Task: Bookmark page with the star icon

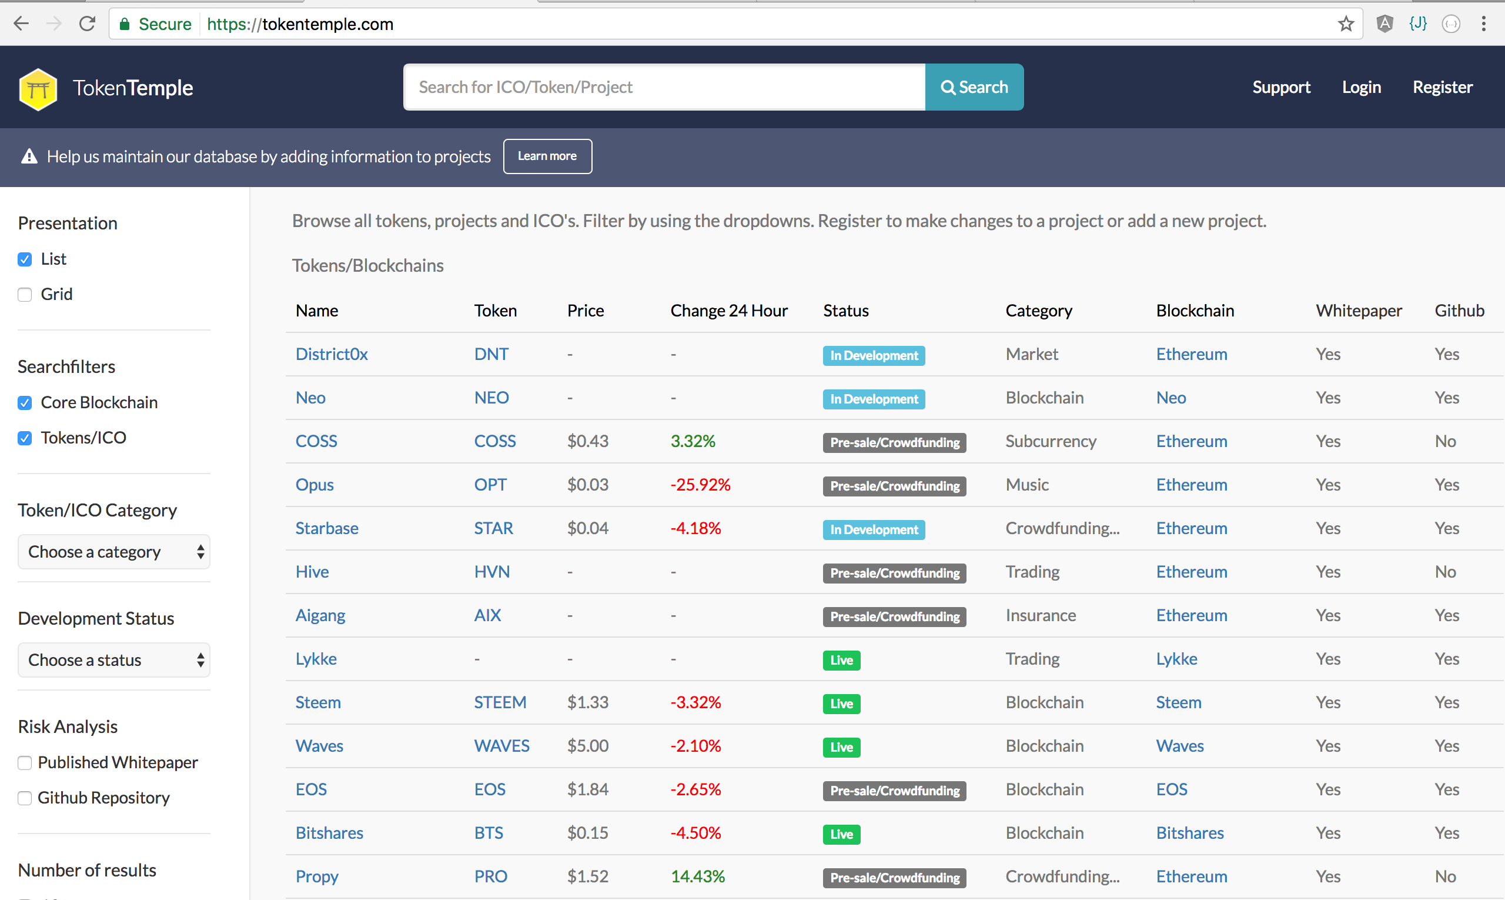Action: (x=1346, y=24)
